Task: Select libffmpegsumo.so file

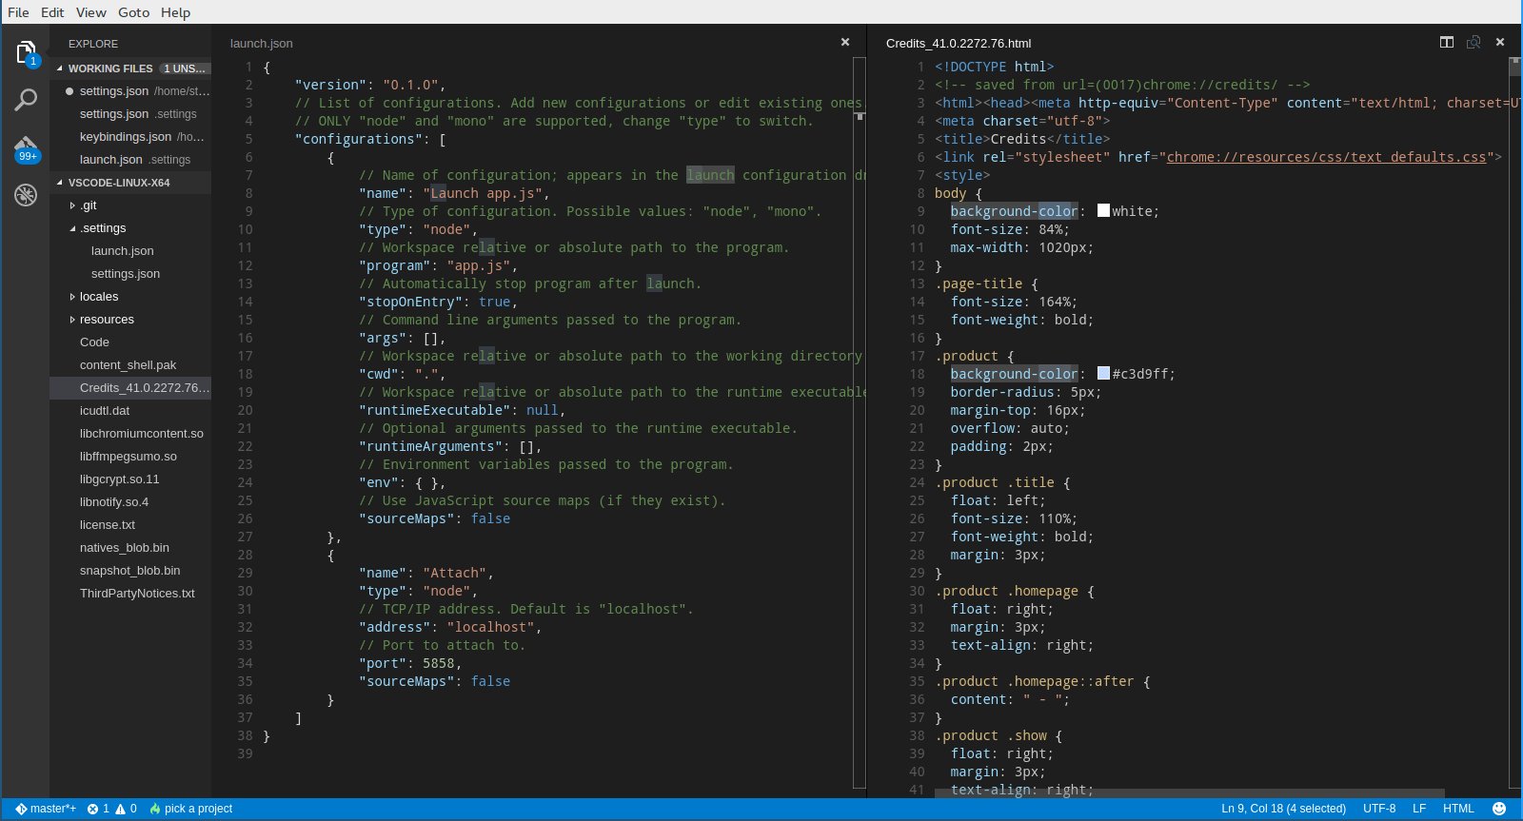Action: [x=130, y=457]
